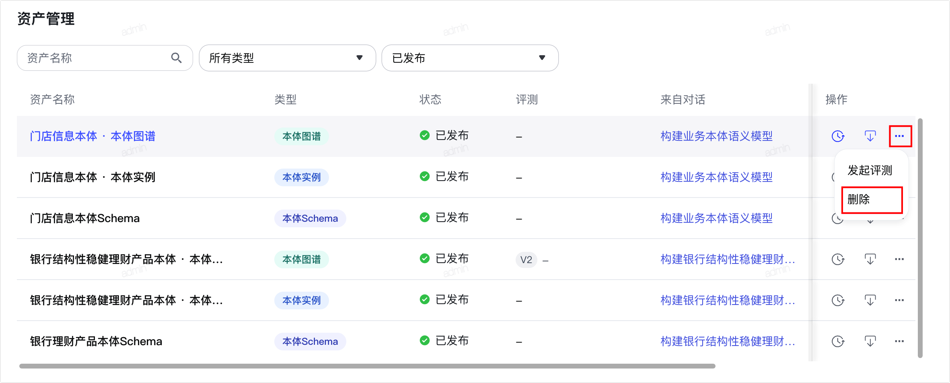Open the ellipsis menu on the bank 本体实例 row
Viewport: 950px width, 383px height.
[x=899, y=301]
